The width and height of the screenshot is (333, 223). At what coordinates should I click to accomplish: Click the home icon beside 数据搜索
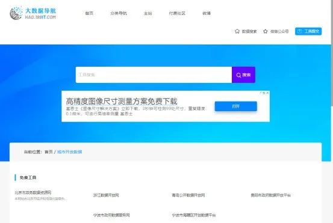coord(237,31)
